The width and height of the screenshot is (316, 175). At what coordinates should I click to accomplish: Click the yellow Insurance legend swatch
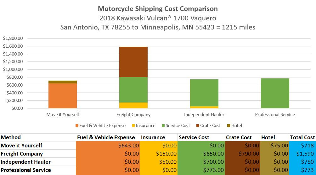[133, 125]
